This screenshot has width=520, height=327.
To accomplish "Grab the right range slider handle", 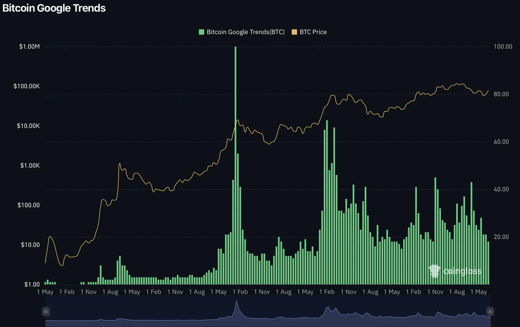I will (490, 311).
